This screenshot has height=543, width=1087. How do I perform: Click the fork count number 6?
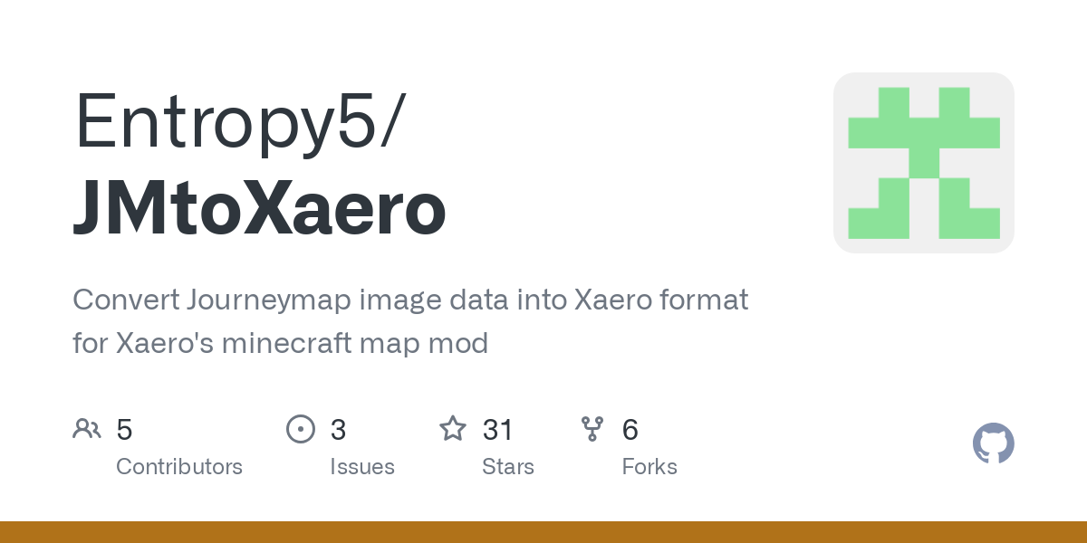tap(630, 430)
